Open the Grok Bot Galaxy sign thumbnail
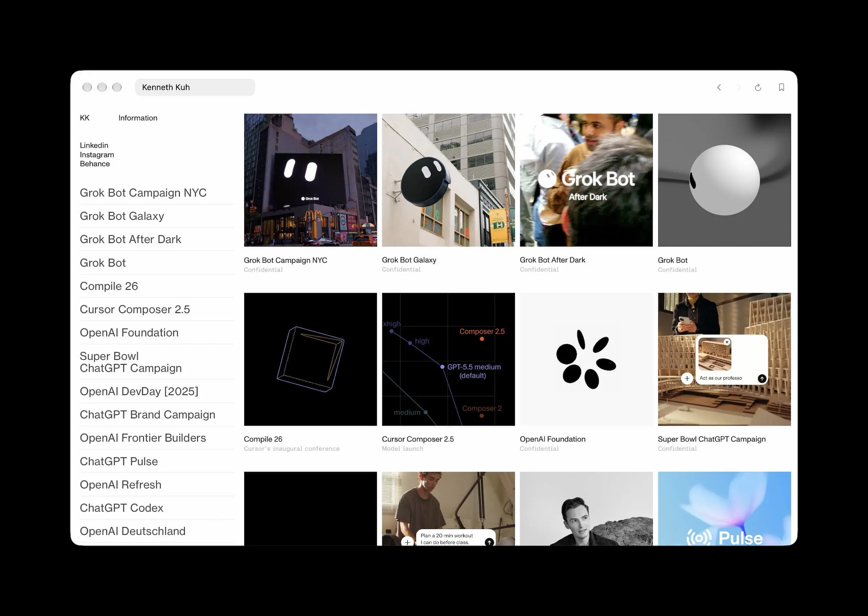 (x=448, y=180)
